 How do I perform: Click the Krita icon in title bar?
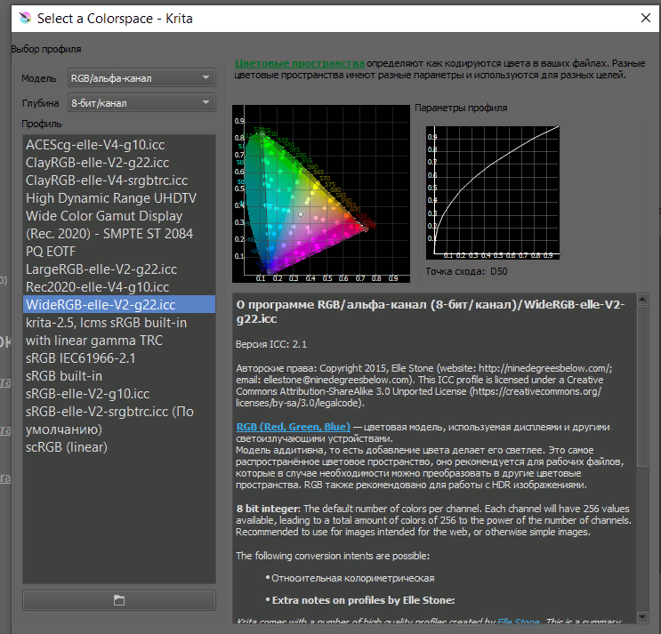tap(25, 18)
